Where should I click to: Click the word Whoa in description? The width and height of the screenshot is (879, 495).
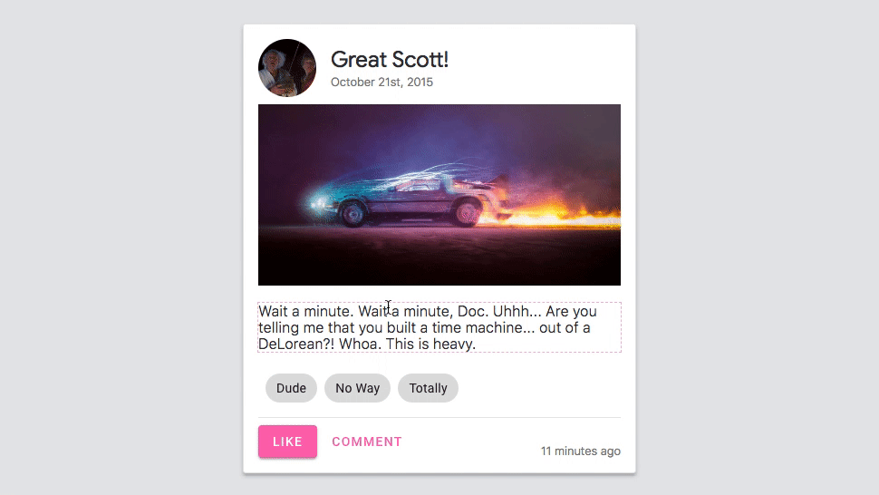(360, 344)
